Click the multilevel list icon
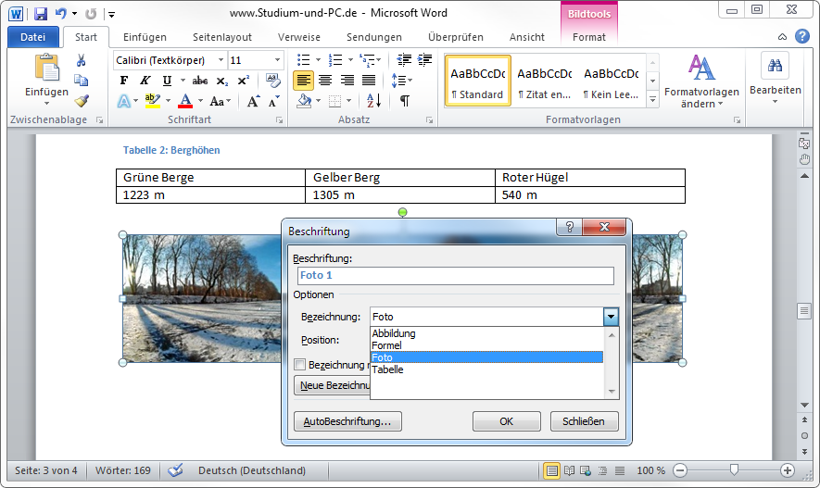Screen dimensions: 820x488 (367, 60)
